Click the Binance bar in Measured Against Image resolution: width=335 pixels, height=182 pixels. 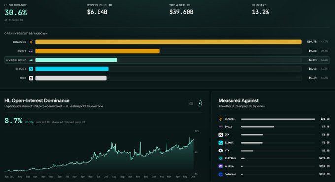point(278,119)
